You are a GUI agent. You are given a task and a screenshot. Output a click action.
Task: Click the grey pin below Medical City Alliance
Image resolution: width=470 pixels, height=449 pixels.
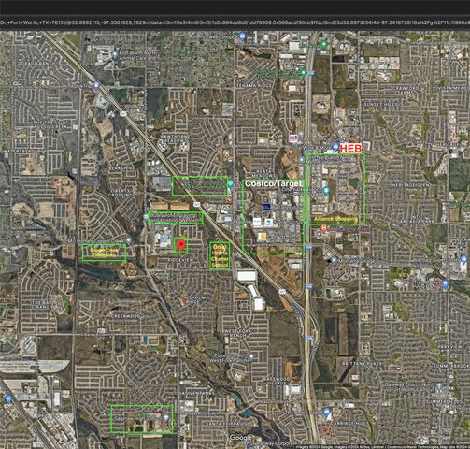[x=334, y=260]
